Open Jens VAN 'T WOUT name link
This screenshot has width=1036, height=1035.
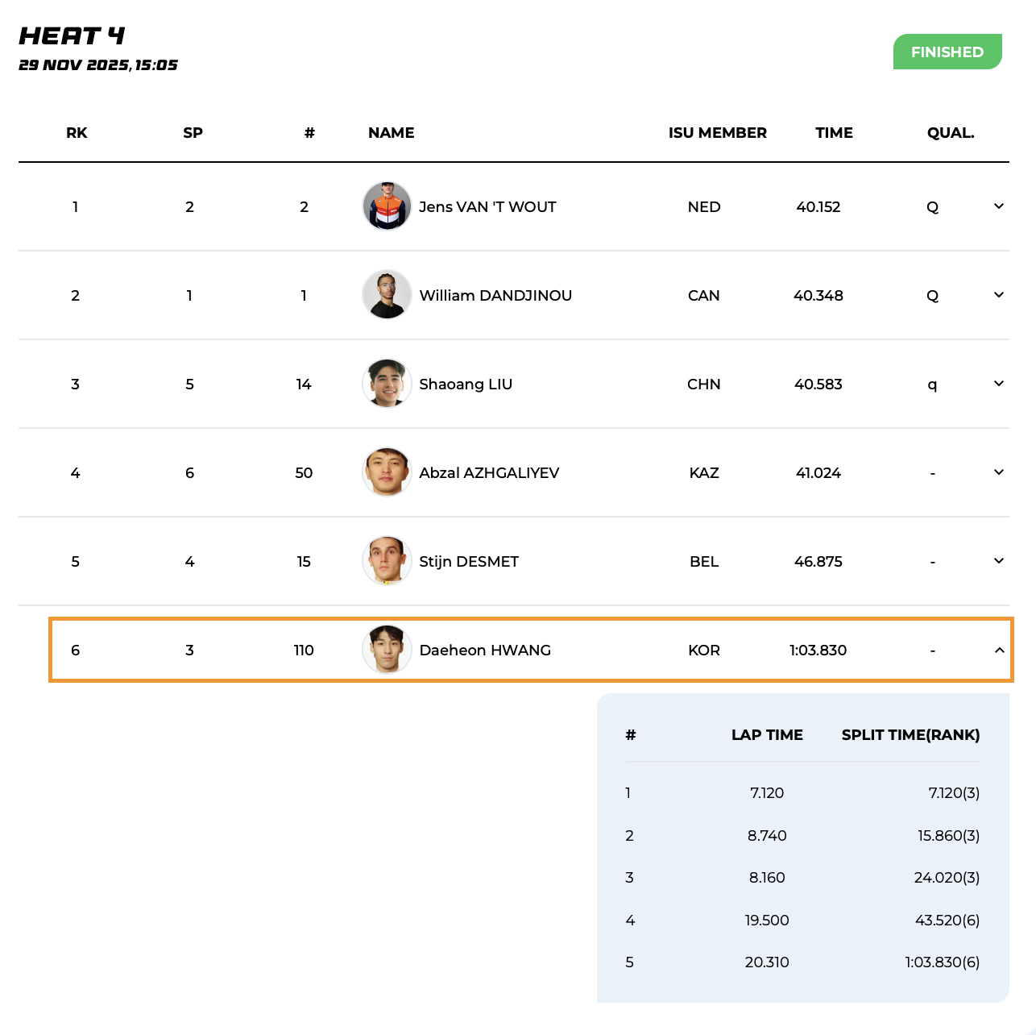coord(487,207)
